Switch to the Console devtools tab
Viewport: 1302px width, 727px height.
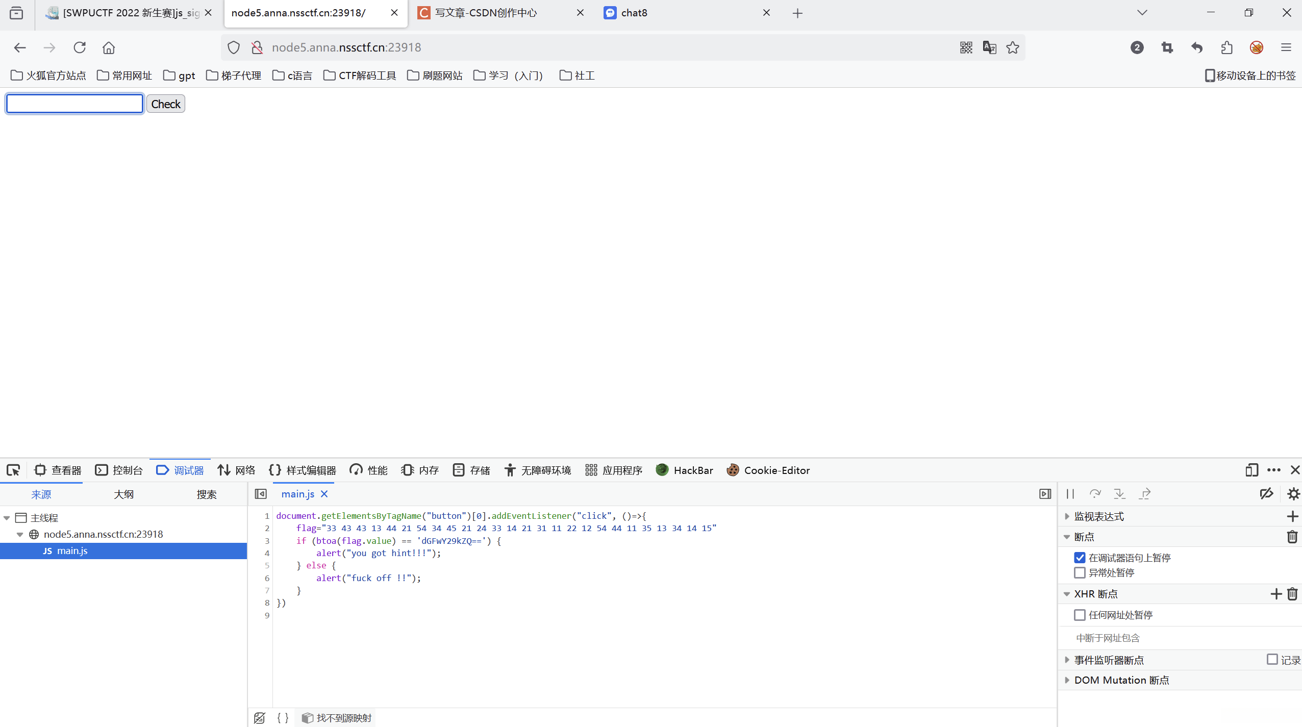pos(119,470)
